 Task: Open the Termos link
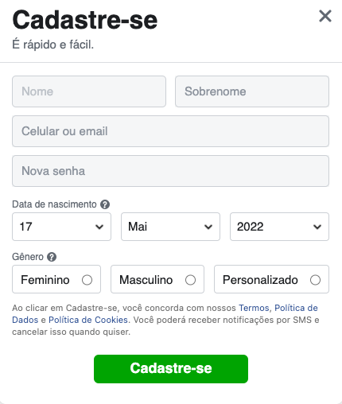coord(254,308)
